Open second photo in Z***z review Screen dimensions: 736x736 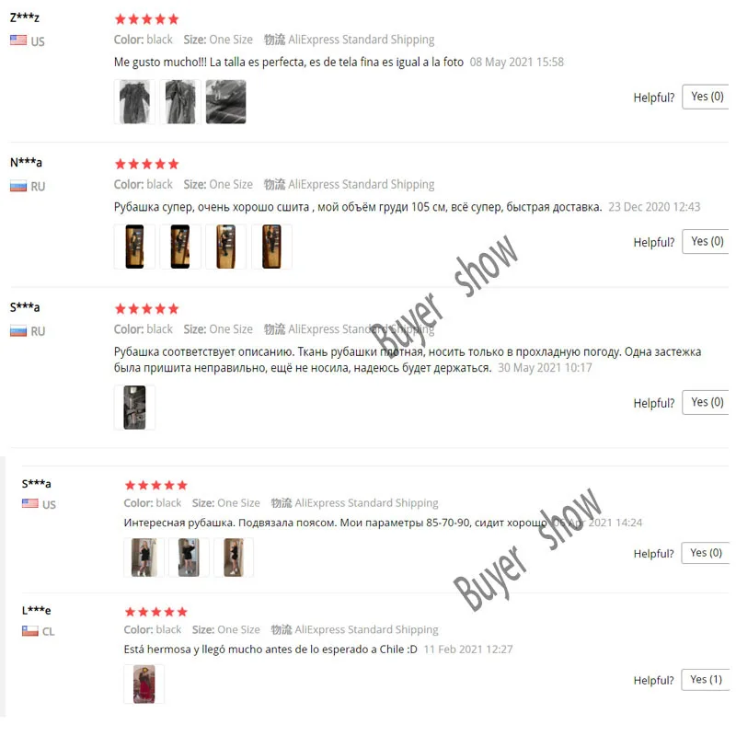pyautogui.click(x=180, y=102)
